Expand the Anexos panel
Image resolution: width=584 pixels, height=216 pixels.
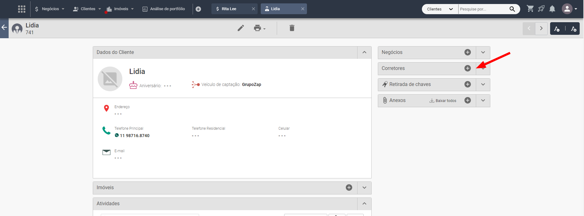483,100
